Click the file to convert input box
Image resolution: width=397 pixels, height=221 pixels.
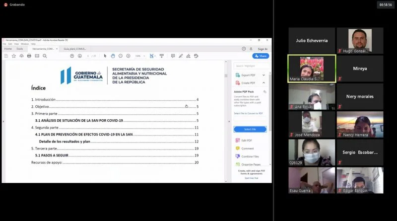point(250,119)
